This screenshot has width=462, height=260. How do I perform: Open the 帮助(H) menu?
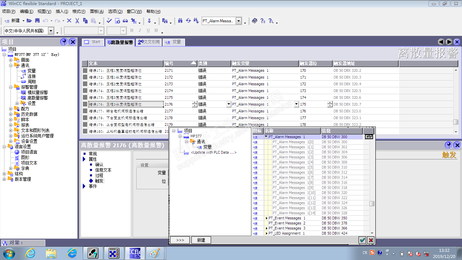pyautogui.click(x=154, y=11)
